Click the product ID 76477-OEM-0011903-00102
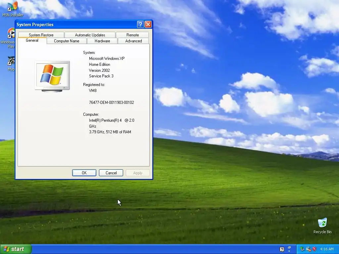The height and width of the screenshot is (254, 339). click(111, 103)
